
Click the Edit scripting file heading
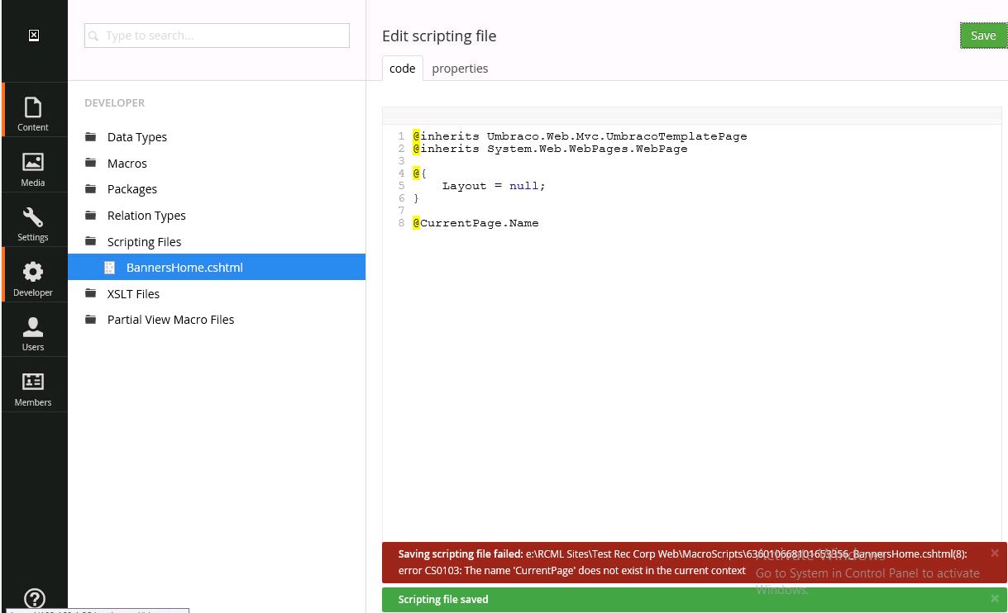click(439, 36)
